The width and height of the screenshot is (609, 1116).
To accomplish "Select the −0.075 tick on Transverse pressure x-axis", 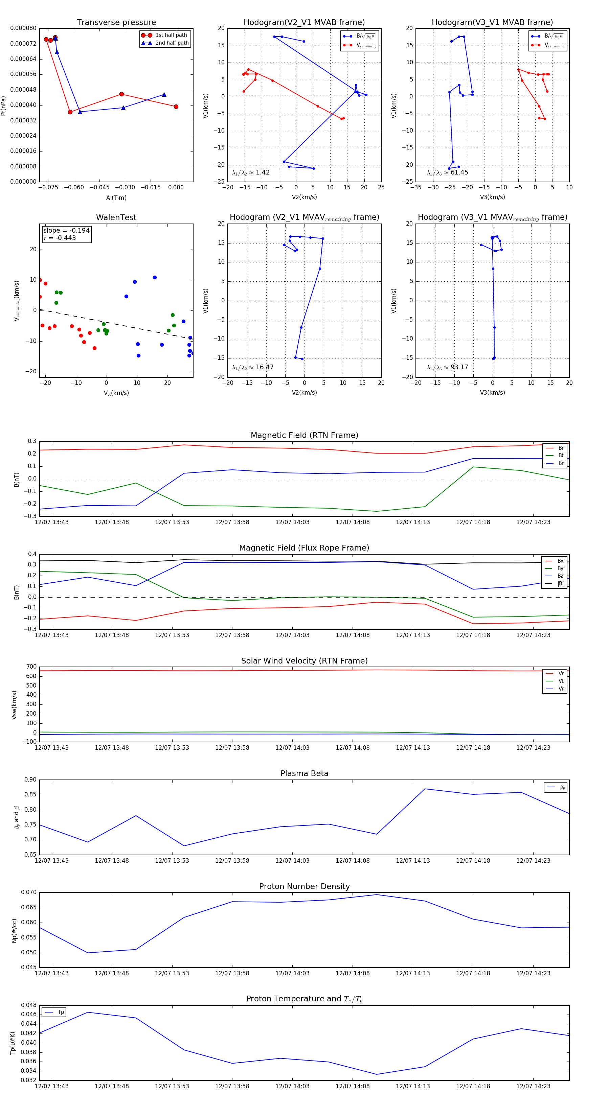I will tap(48, 188).
